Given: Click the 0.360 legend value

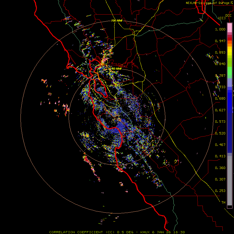Looking at the screenshot, I should click(x=220, y=168).
